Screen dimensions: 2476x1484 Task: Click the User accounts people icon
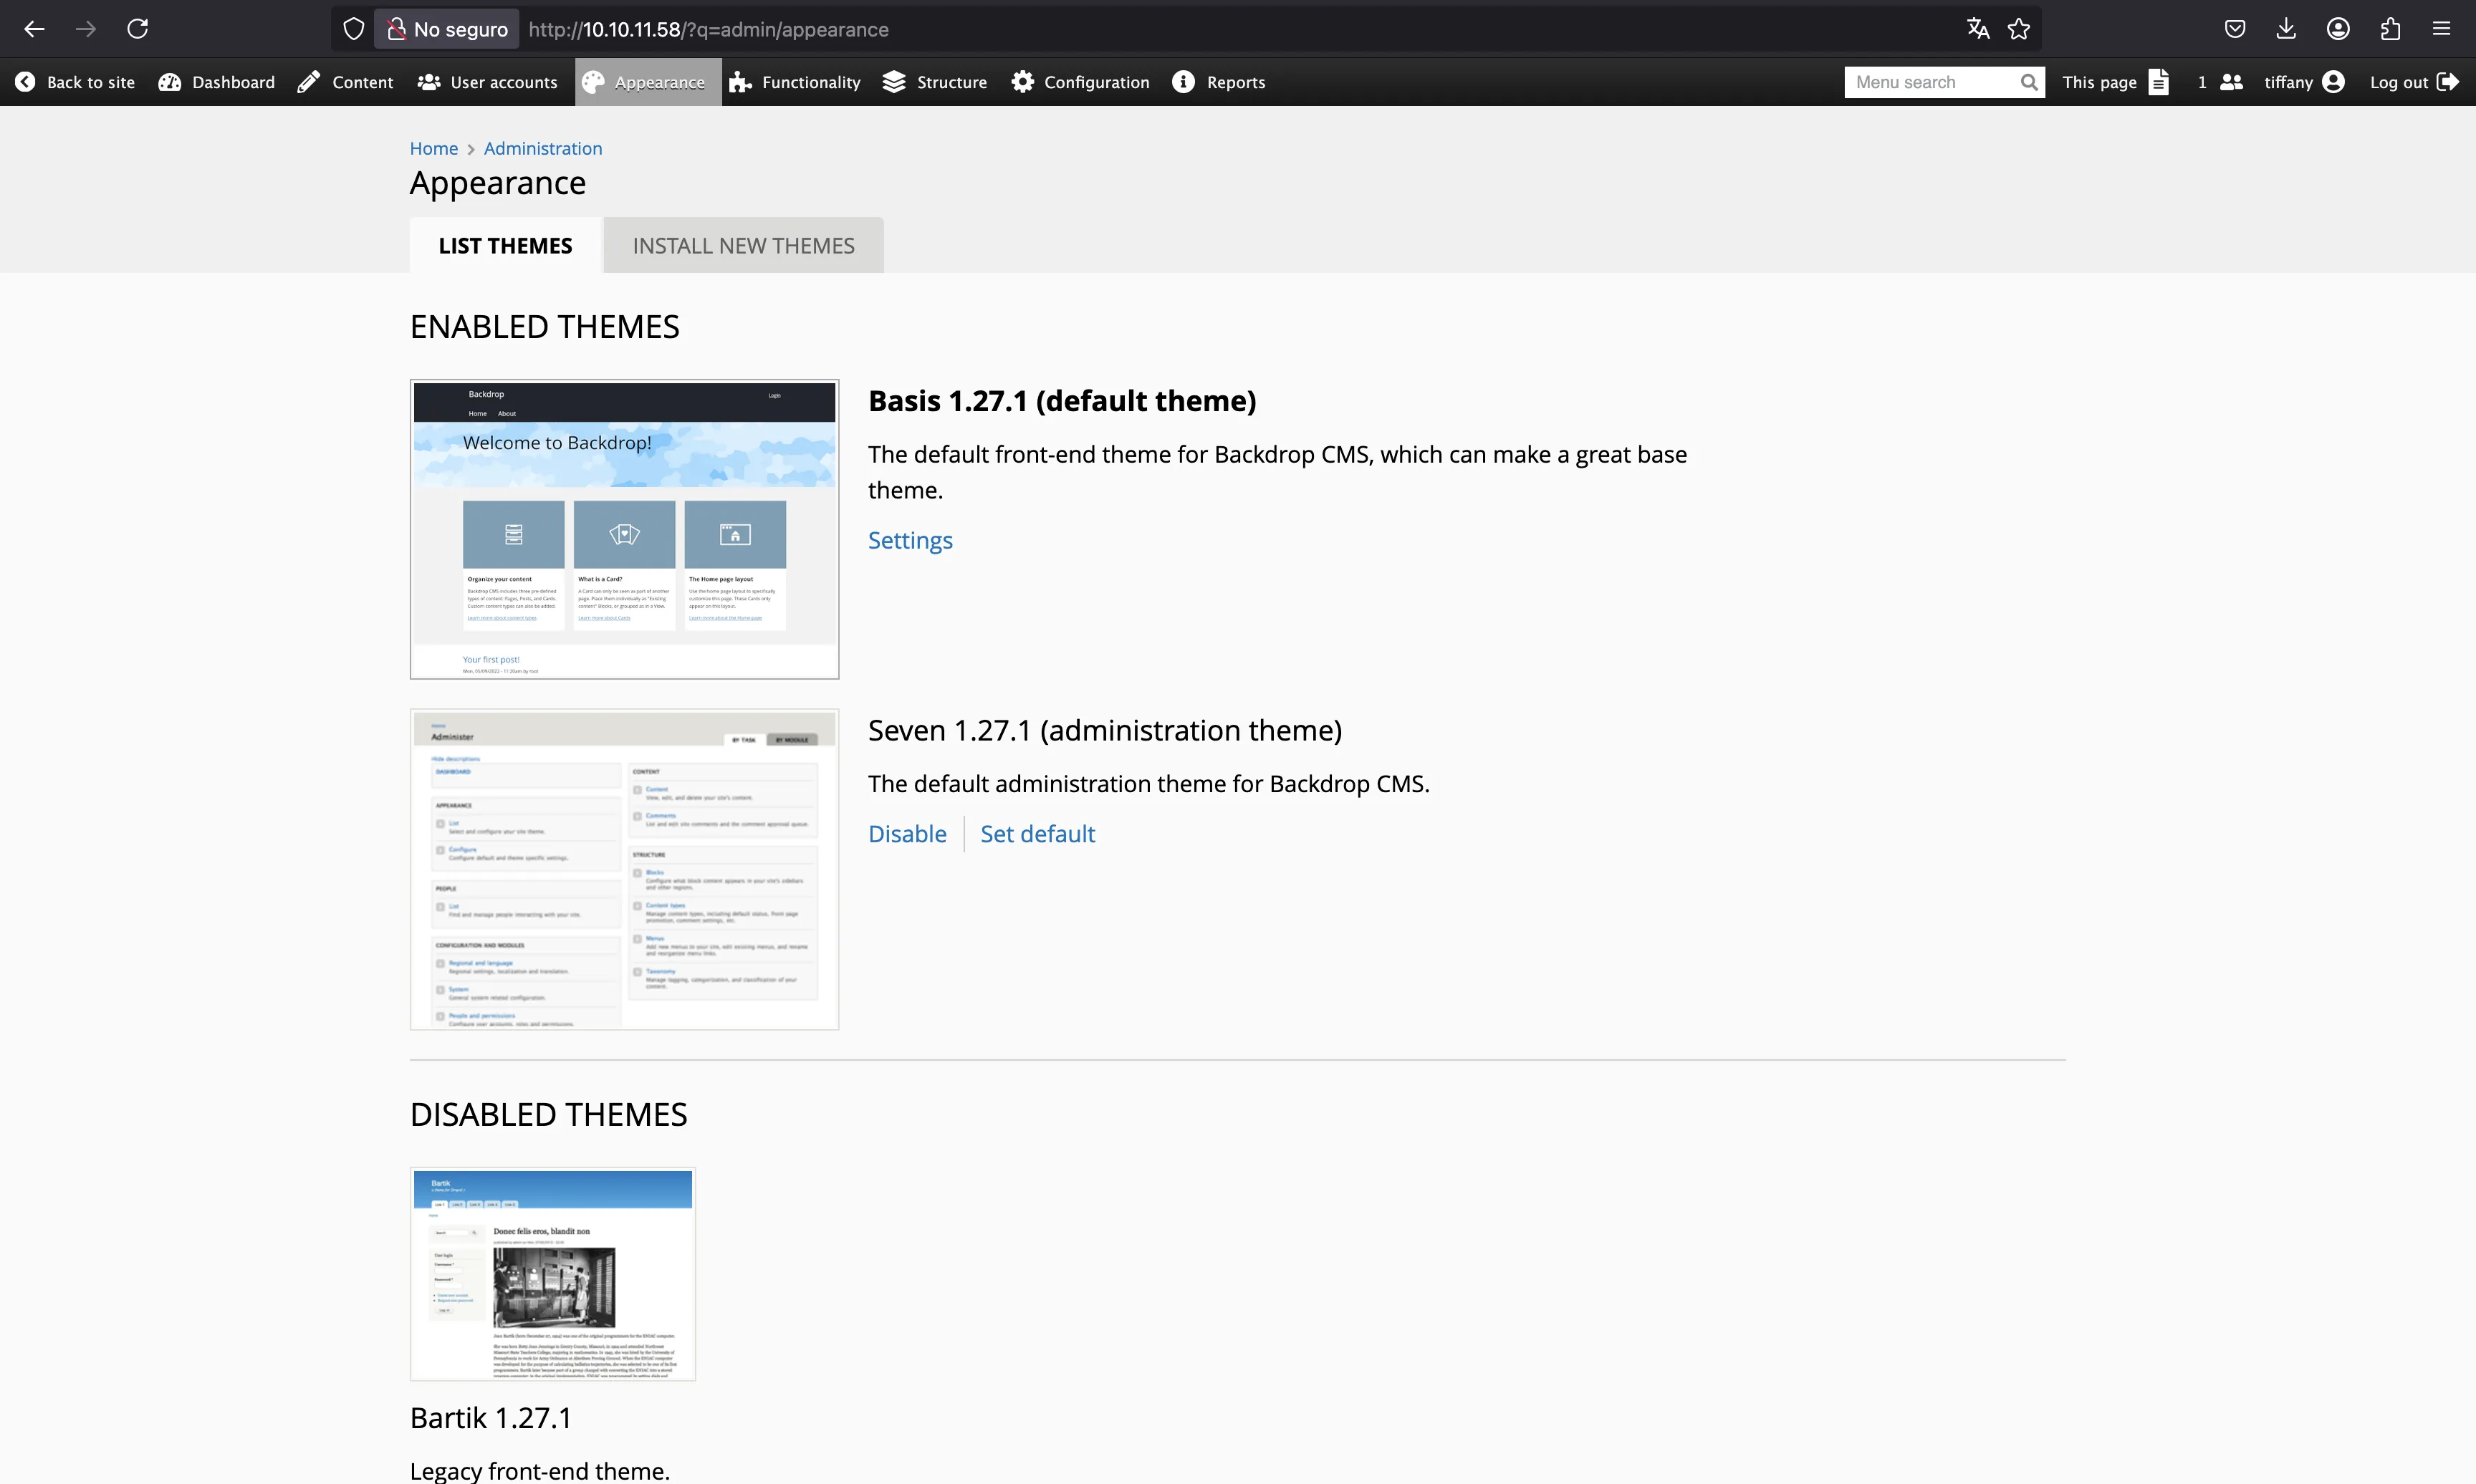pyautogui.click(x=429, y=82)
